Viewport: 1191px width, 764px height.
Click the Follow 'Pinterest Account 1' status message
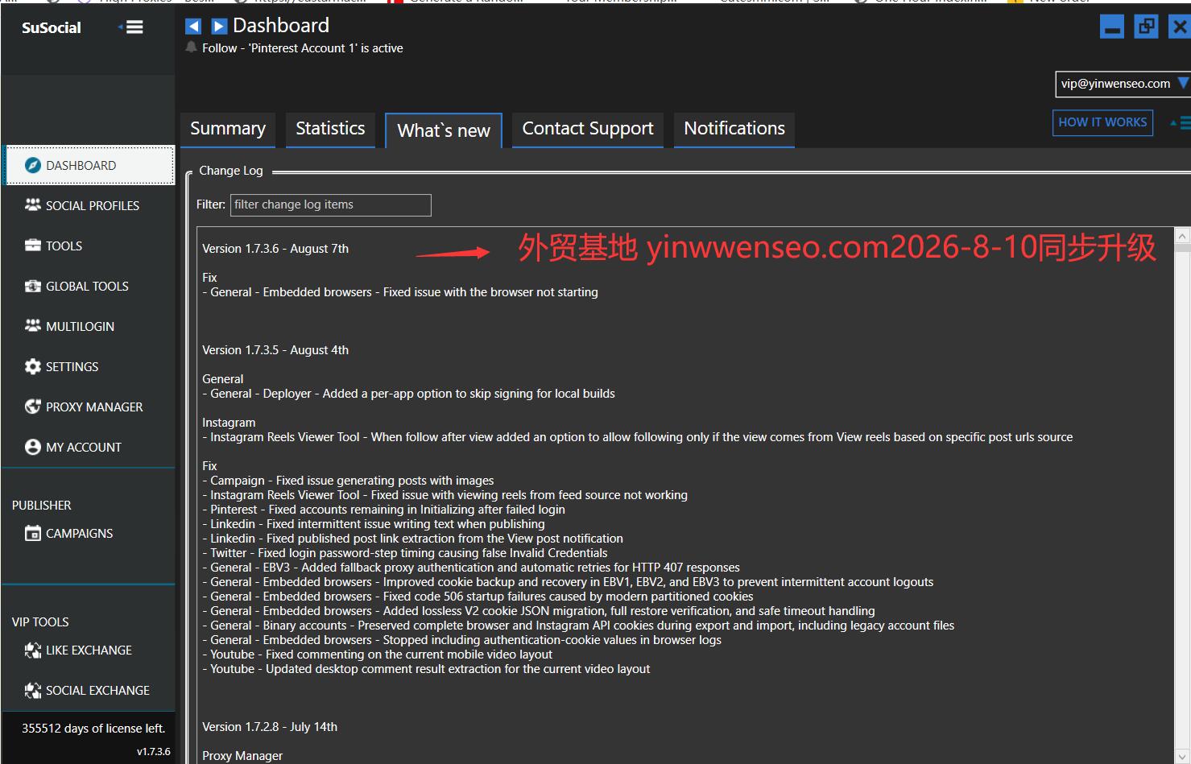[303, 48]
